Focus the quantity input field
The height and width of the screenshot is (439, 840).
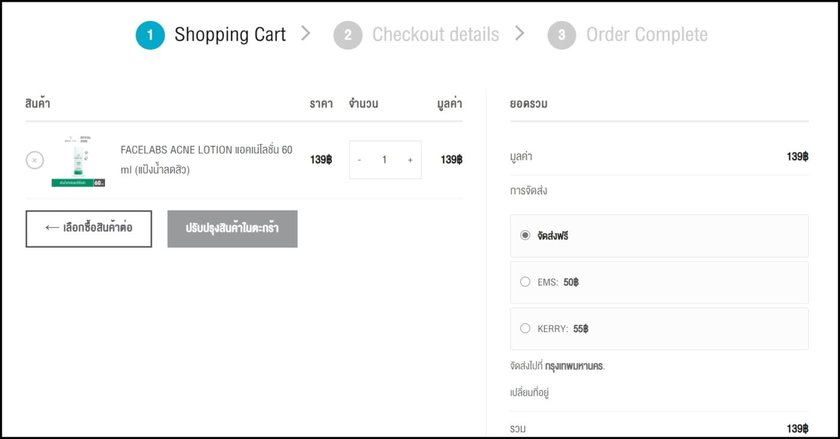pyautogui.click(x=385, y=160)
